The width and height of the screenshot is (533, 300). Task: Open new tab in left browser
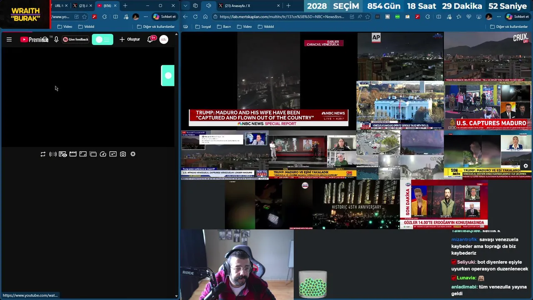(x=125, y=5)
